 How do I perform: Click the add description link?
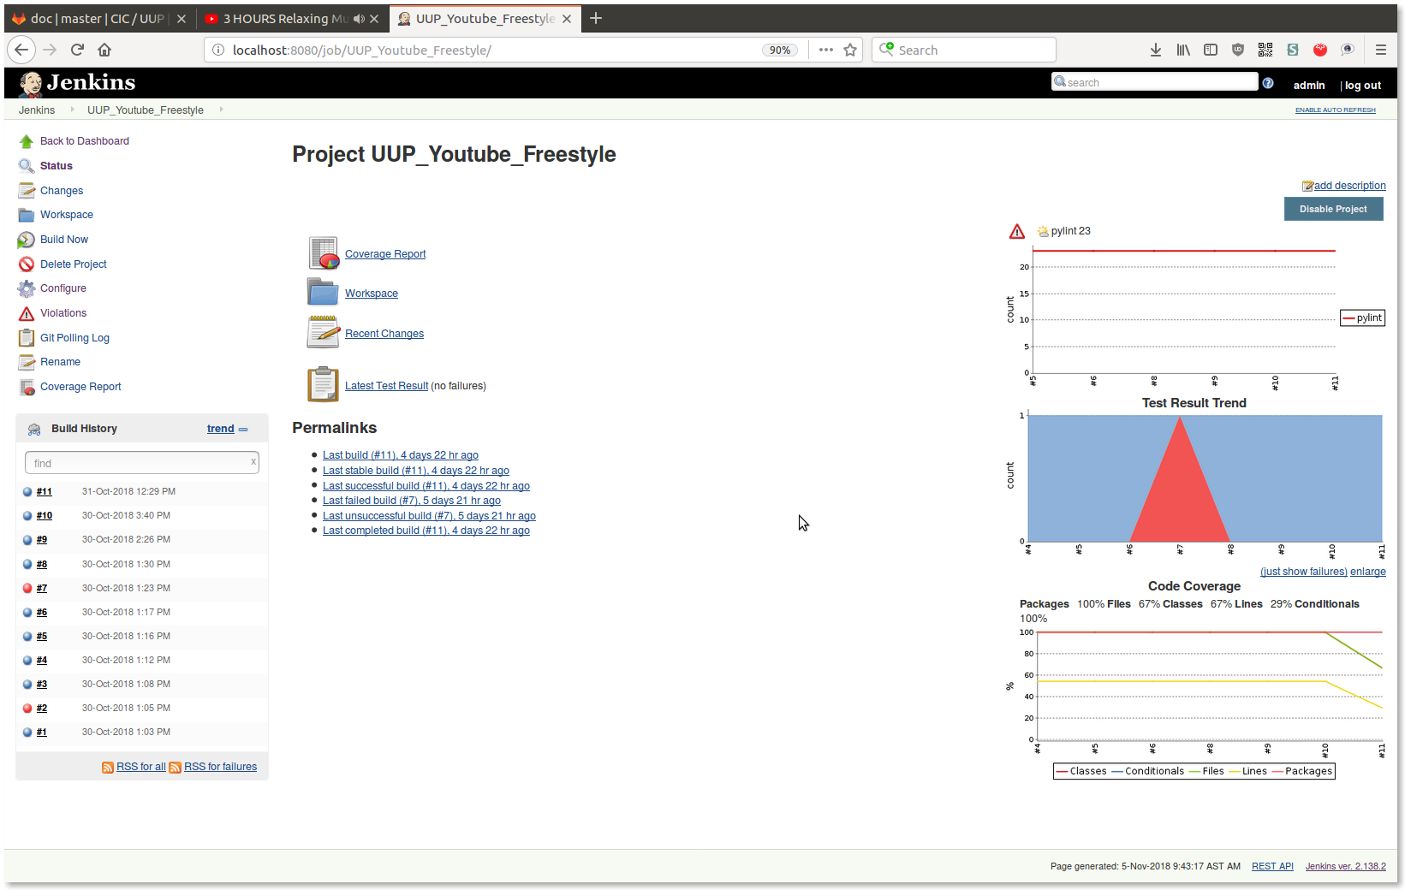tap(1349, 186)
